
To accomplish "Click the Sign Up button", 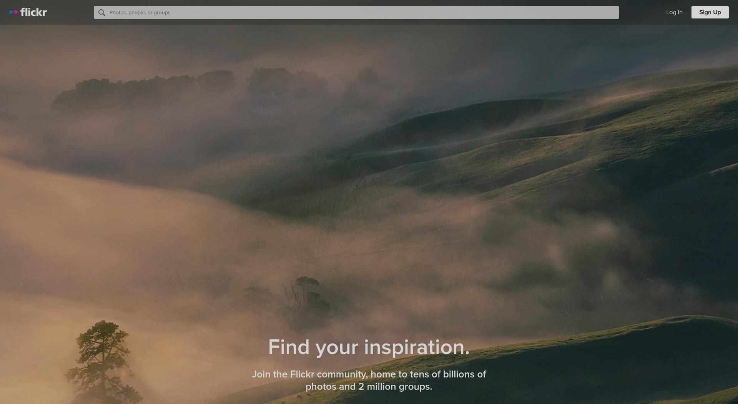I will click(710, 12).
